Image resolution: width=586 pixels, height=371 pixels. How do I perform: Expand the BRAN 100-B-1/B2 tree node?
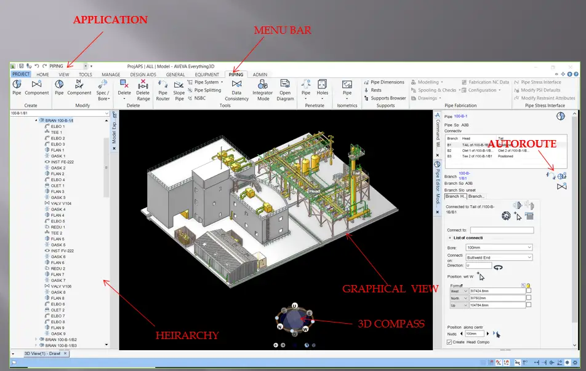click(x=36, y=339)
